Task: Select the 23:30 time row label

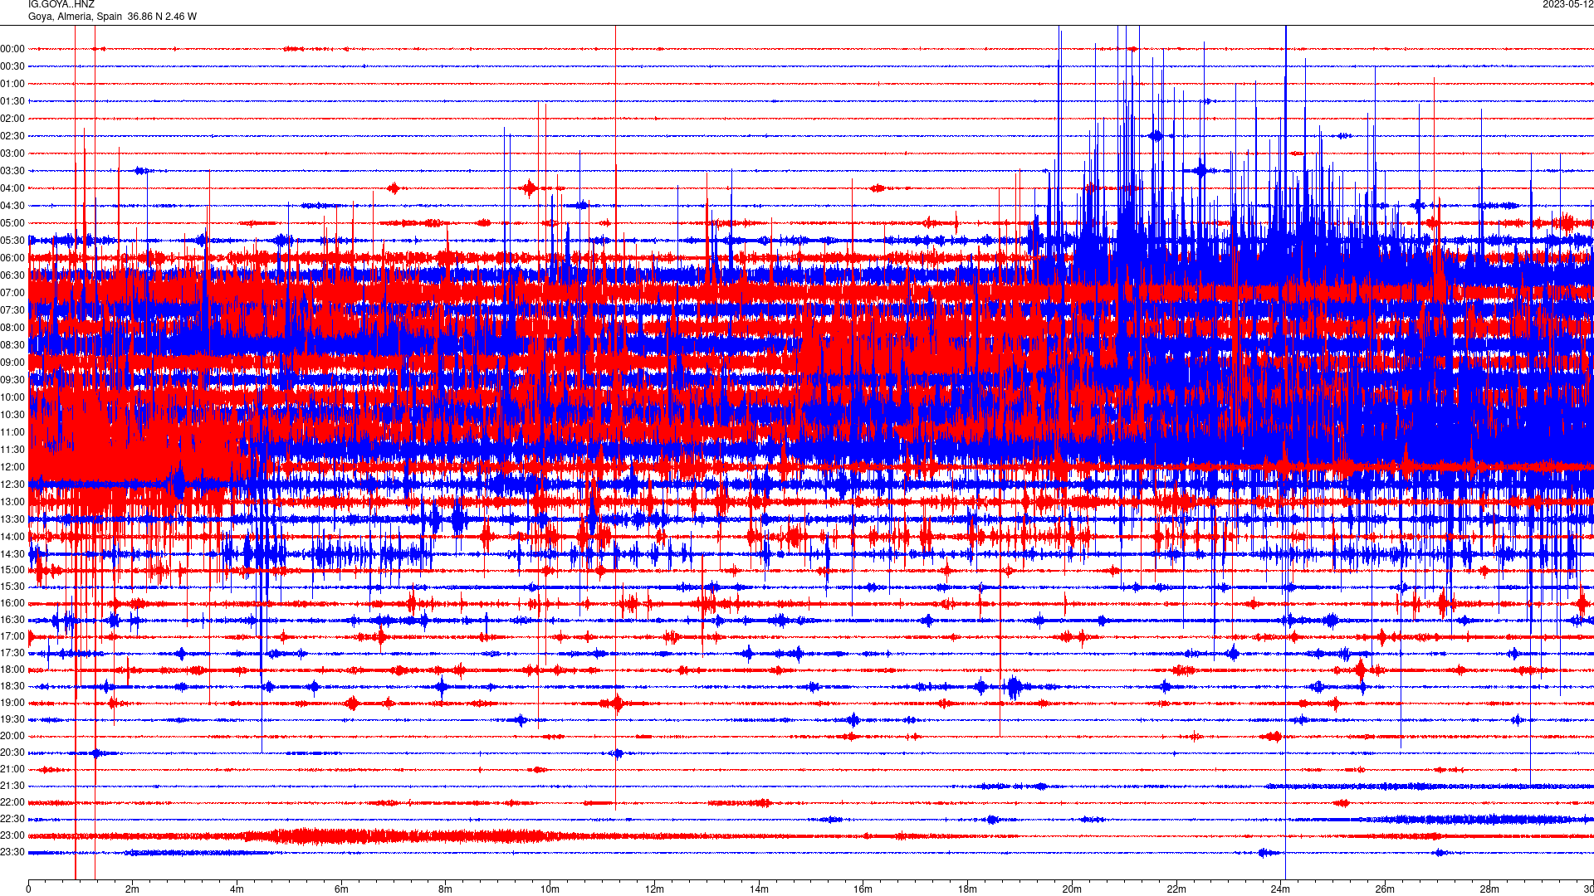Action: [12, 852]
